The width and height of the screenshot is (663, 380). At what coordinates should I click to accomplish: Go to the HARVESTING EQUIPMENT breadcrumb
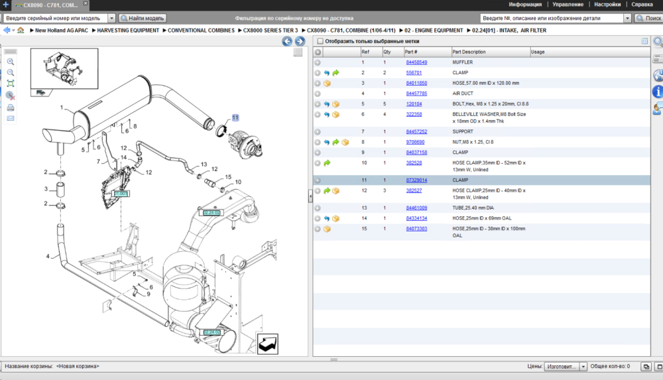(128, 31)
